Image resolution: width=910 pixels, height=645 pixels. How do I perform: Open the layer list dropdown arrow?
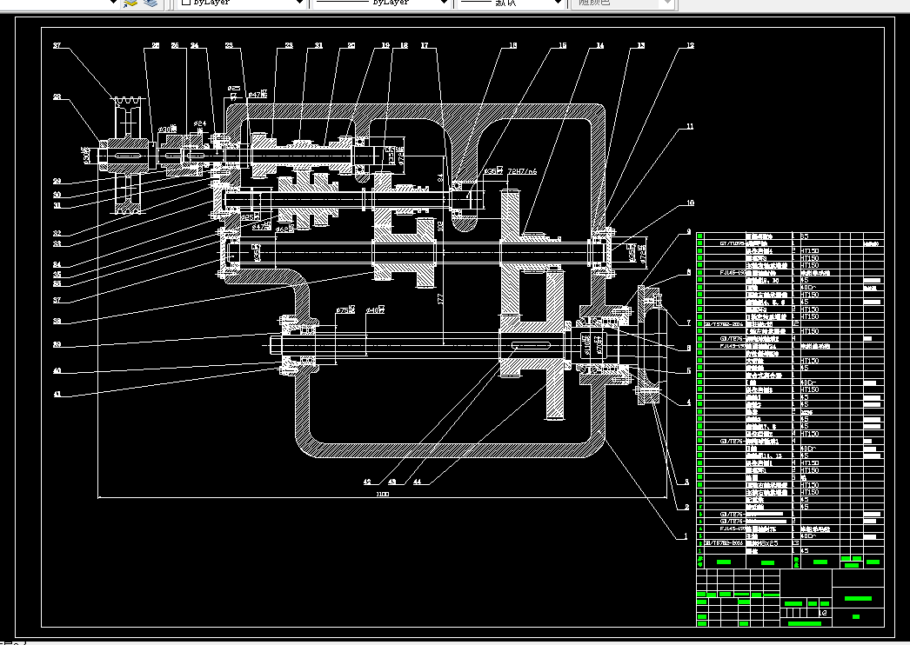tap(114, 3)
